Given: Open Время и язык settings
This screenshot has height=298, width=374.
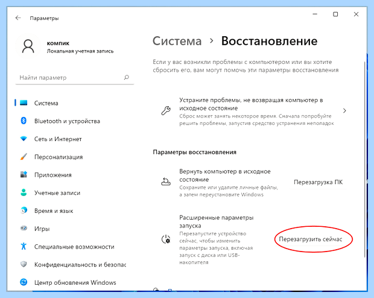Looking at the screenshot, I should pyautogui.click(x=74, y=211).
